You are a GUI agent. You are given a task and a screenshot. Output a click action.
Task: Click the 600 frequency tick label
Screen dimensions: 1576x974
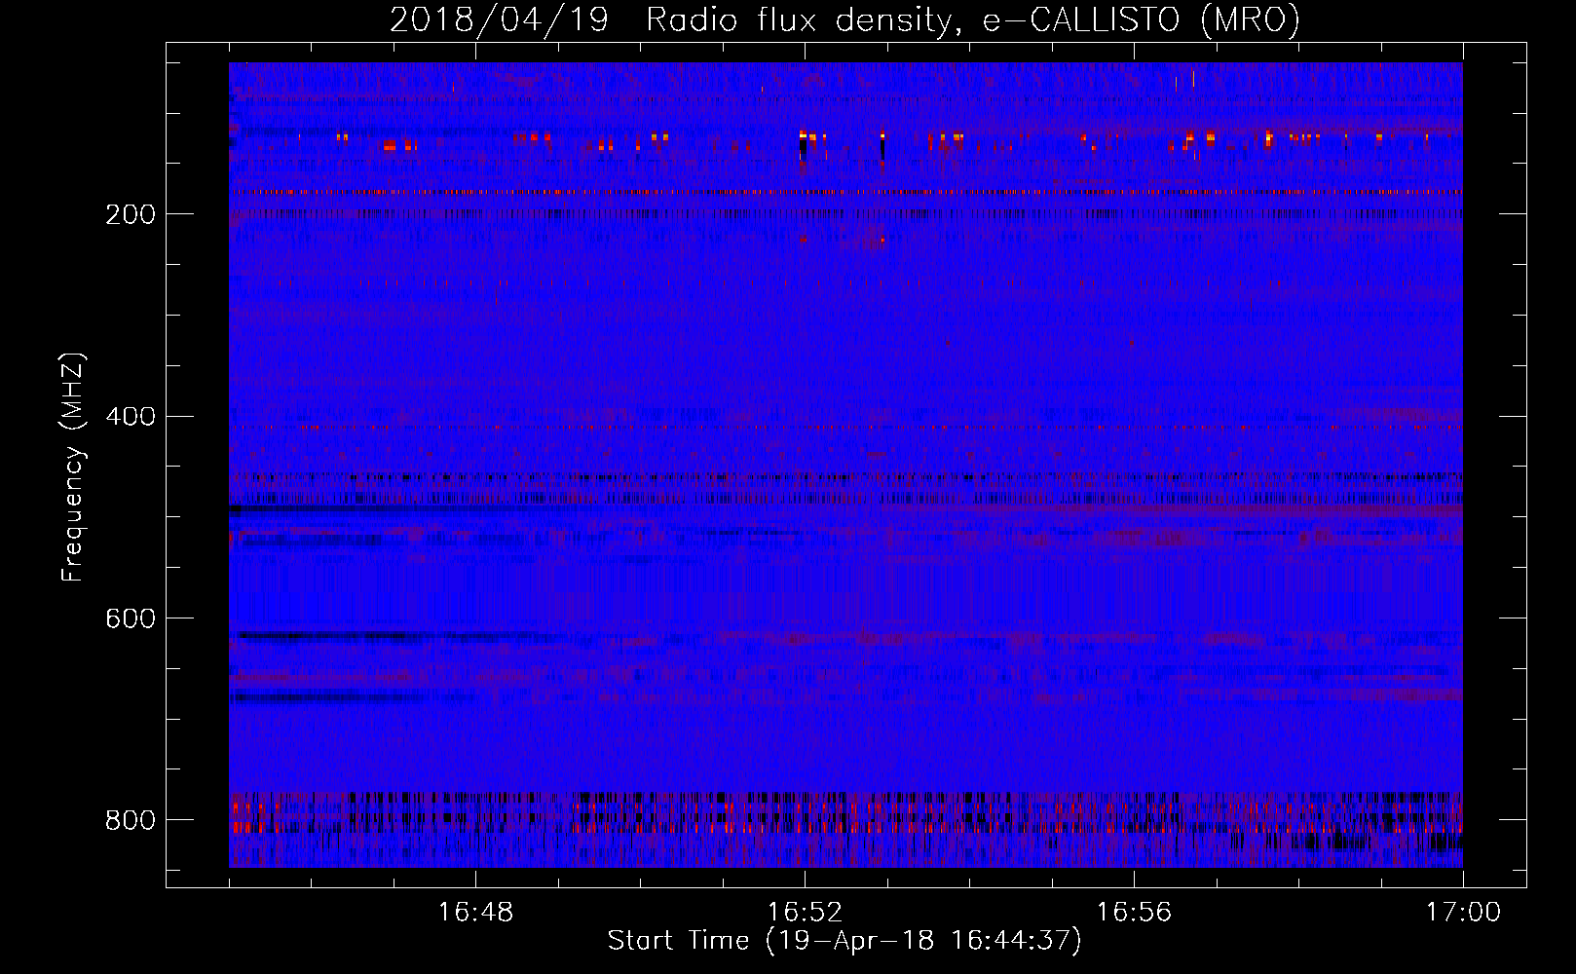coord(131,619)
